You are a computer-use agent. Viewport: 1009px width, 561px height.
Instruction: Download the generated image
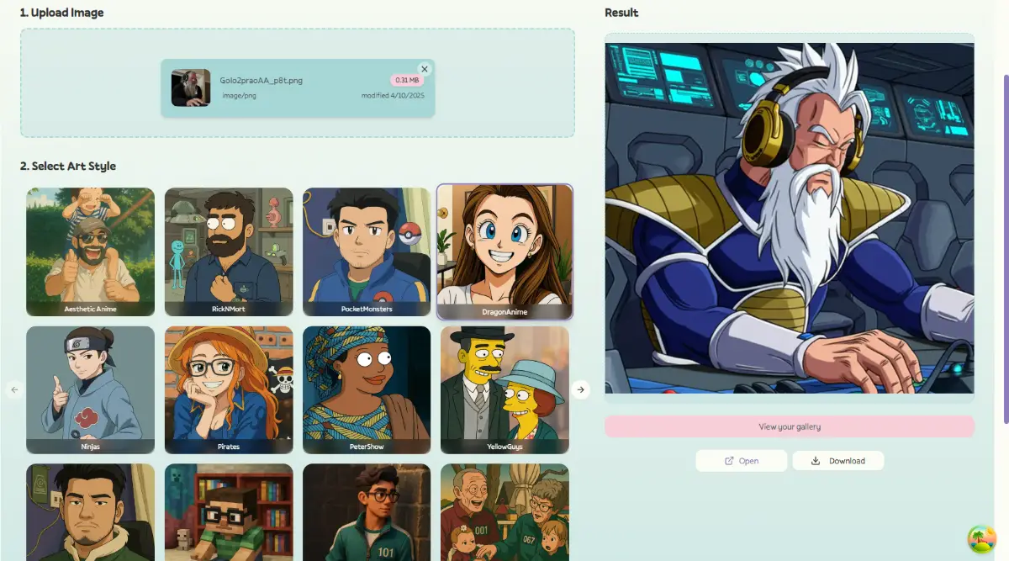pyautogui.click(x=838, y=461)
